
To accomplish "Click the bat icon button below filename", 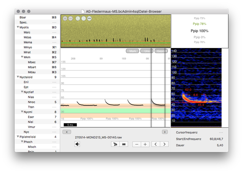I will 115,144.
